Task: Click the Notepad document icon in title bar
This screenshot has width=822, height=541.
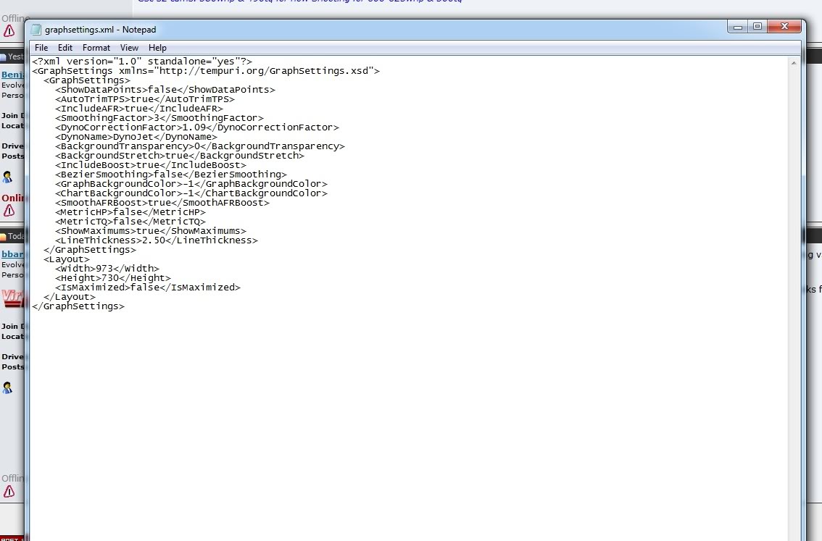Action: pyautogui.click(x=36, y=29)
